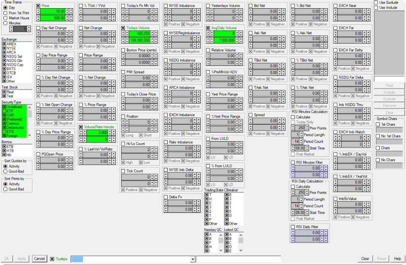The height and width of the screenshot is (265, 406).
Task: Check ETF in the Security Type list
Action: pos(4,111)
